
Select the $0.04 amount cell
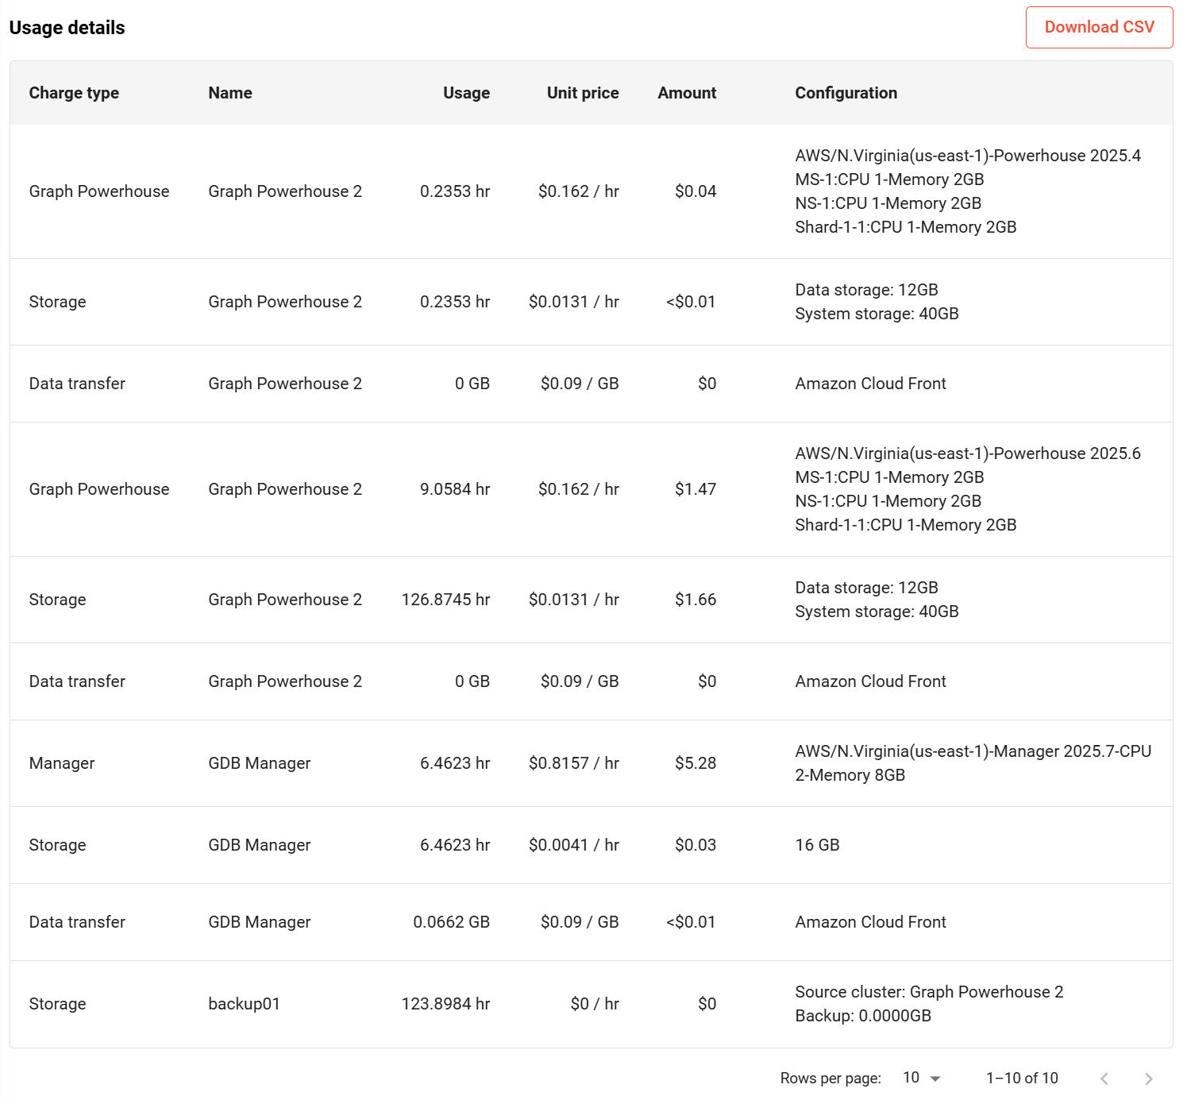point(696,191)
